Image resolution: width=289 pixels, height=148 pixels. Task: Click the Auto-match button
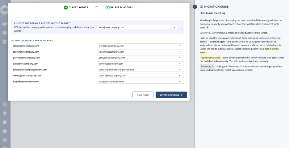click(x=143, y=95)
